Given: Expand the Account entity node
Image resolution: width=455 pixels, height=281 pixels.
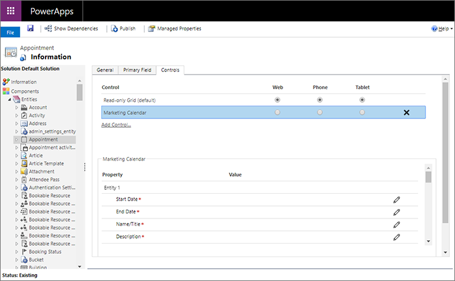Looking at the screenshot, I should 16,107.
